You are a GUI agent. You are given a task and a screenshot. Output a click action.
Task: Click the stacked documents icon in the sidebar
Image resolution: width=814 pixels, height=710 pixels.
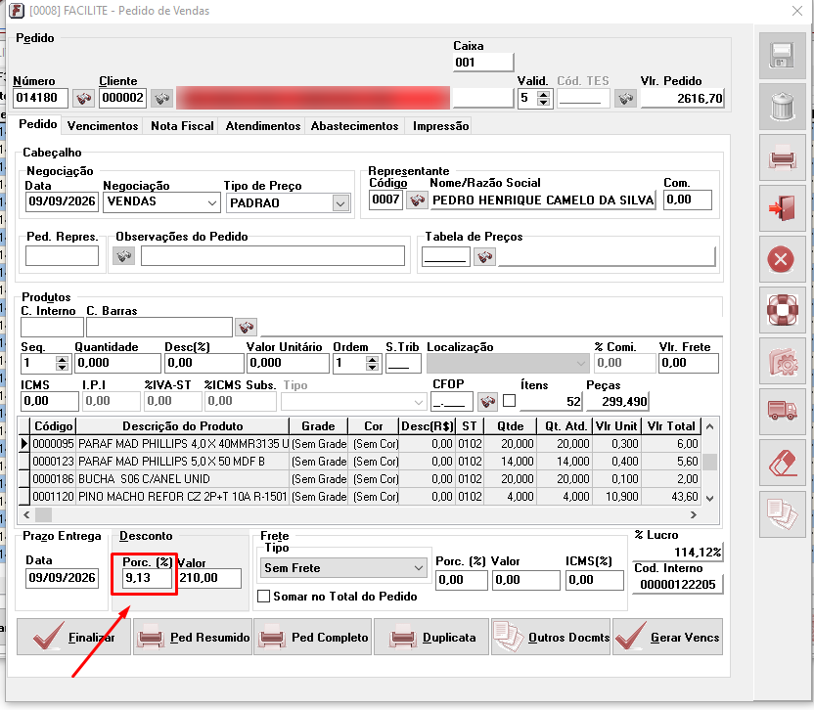[x=783, y=513]
